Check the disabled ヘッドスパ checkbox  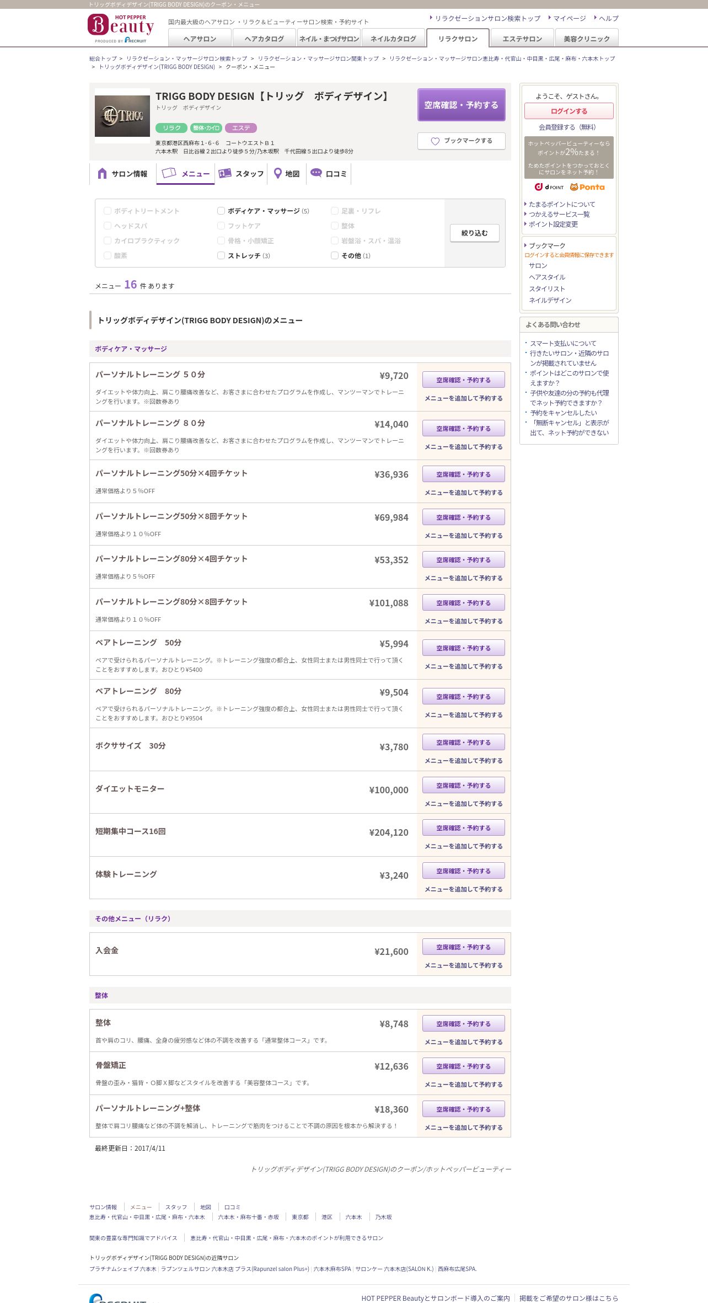[108, 226]
